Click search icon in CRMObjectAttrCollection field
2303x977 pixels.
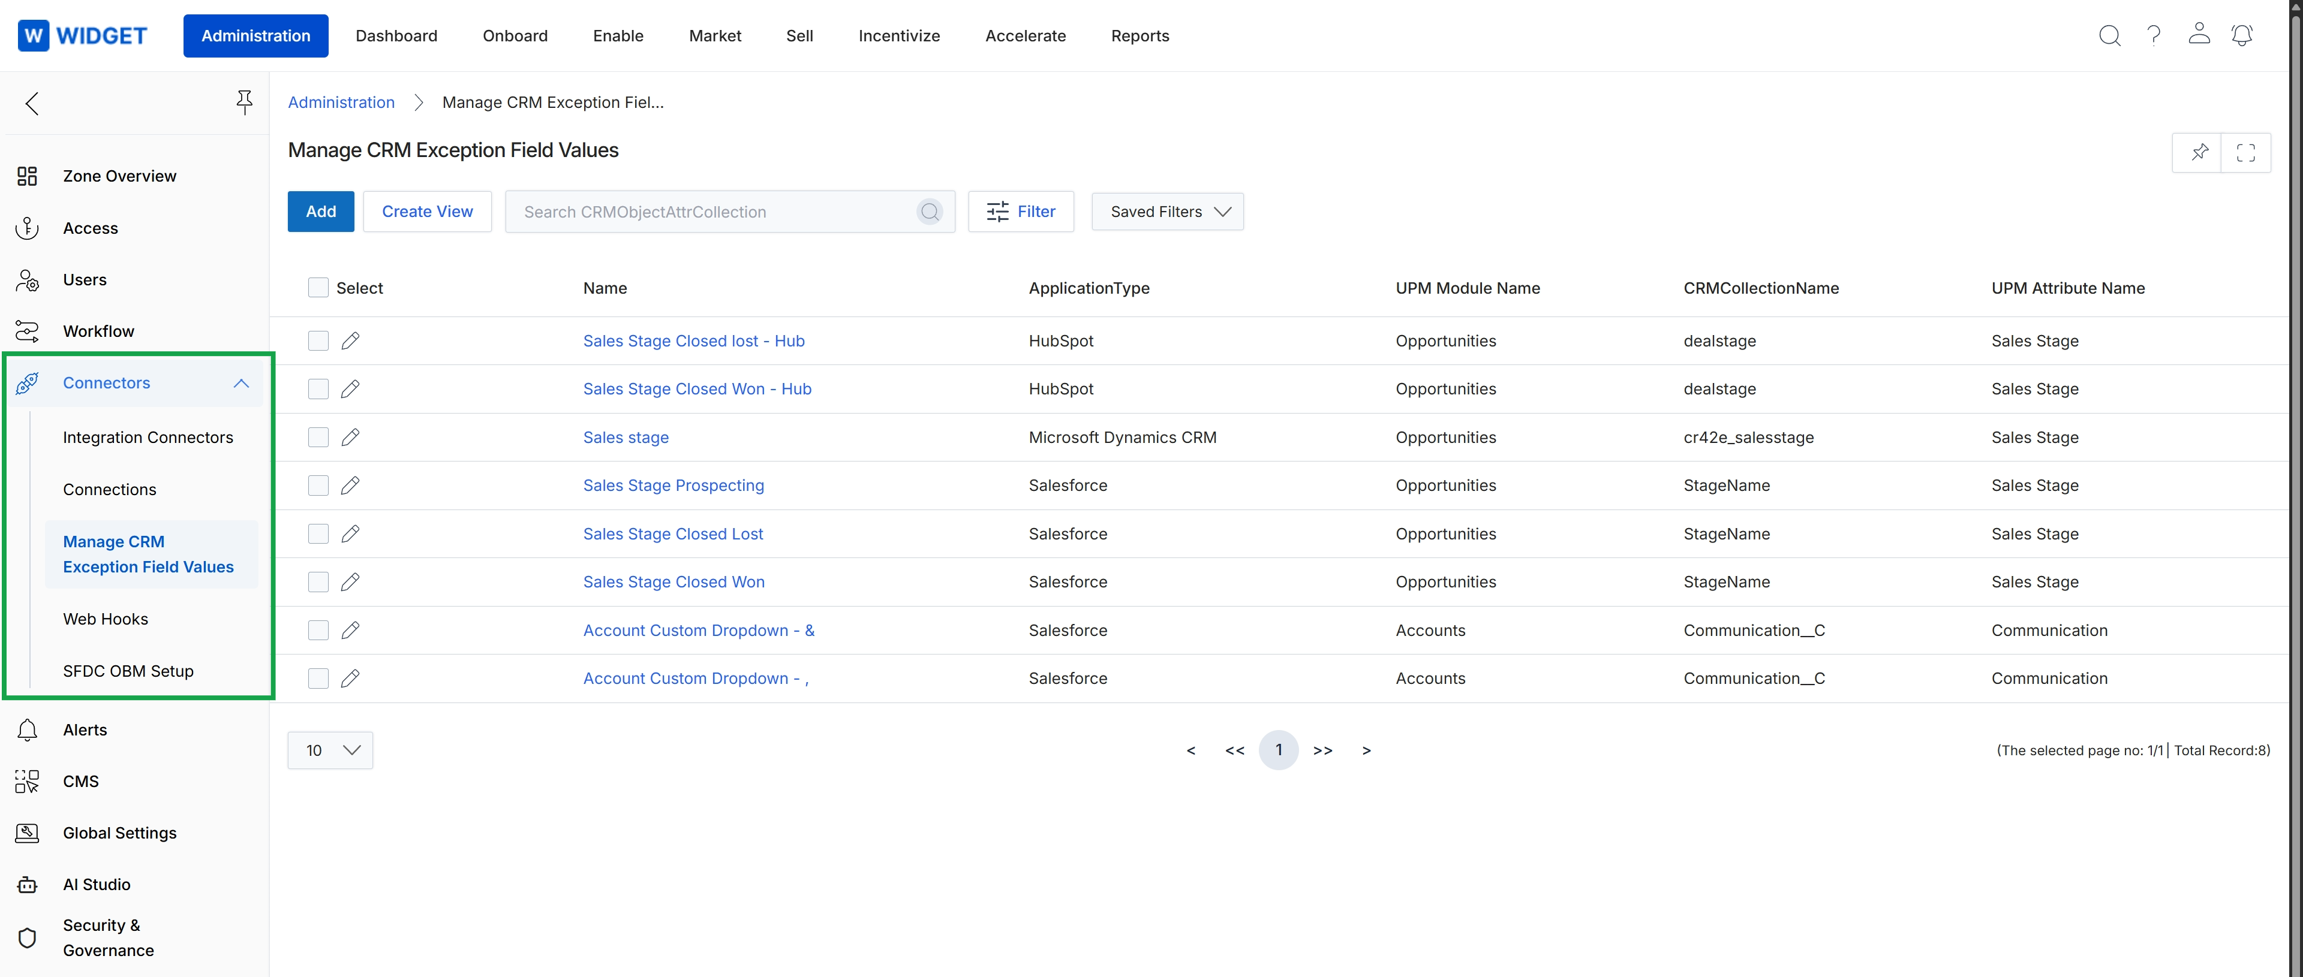[x=930, y=212]
